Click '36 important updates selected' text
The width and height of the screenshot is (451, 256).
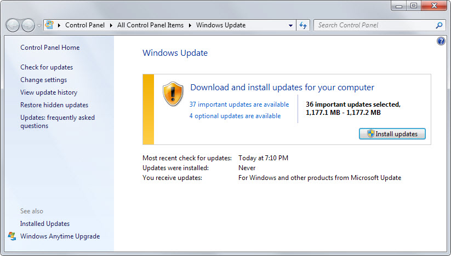click(x=353, y=104)
